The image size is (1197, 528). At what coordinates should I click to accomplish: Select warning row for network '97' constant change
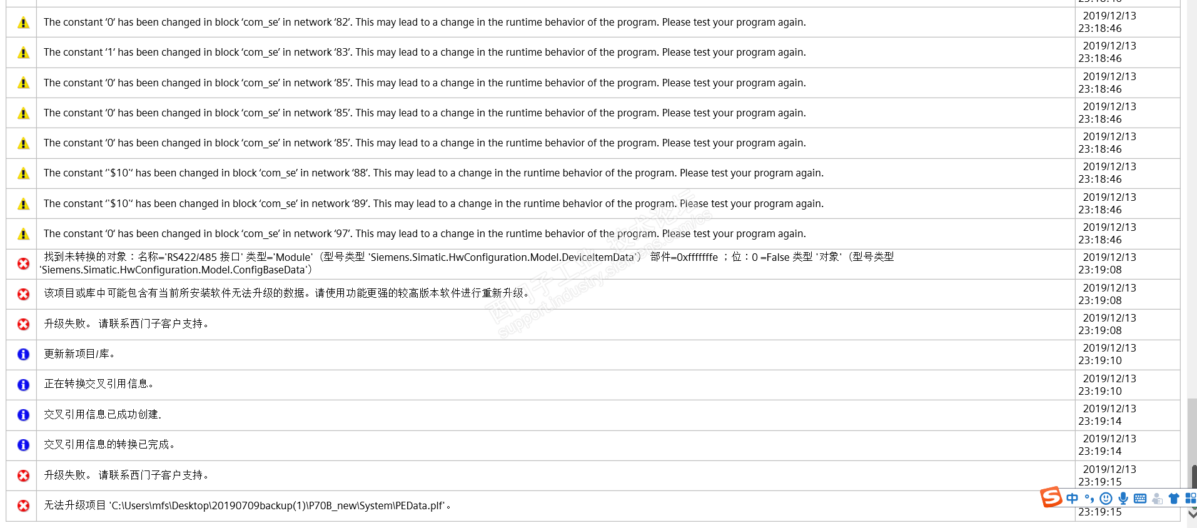pos(593,234)
